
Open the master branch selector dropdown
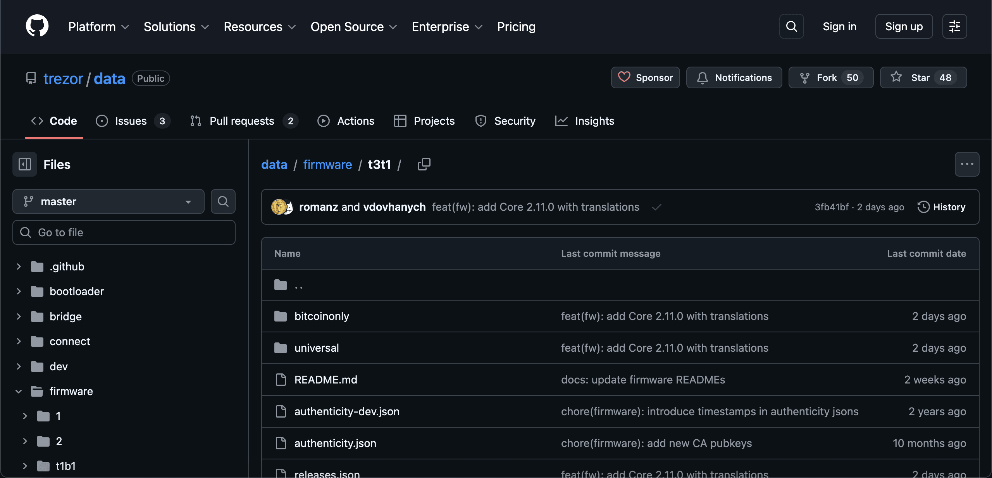(108, 201)
